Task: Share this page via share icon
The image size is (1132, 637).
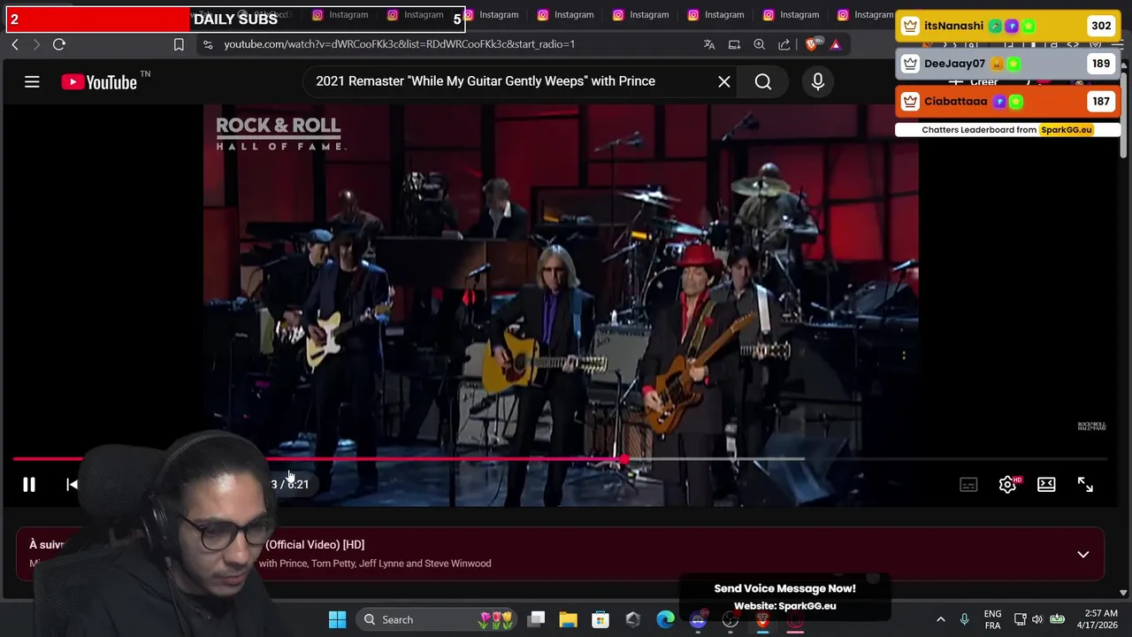Action: point(784,44)
